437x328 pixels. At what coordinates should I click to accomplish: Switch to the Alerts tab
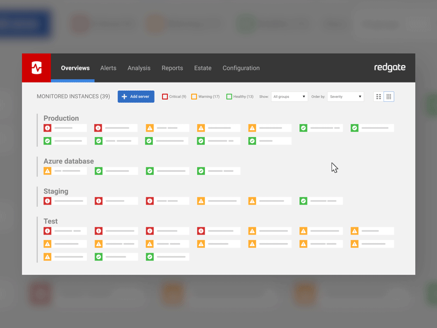click(x=108, y=68)
